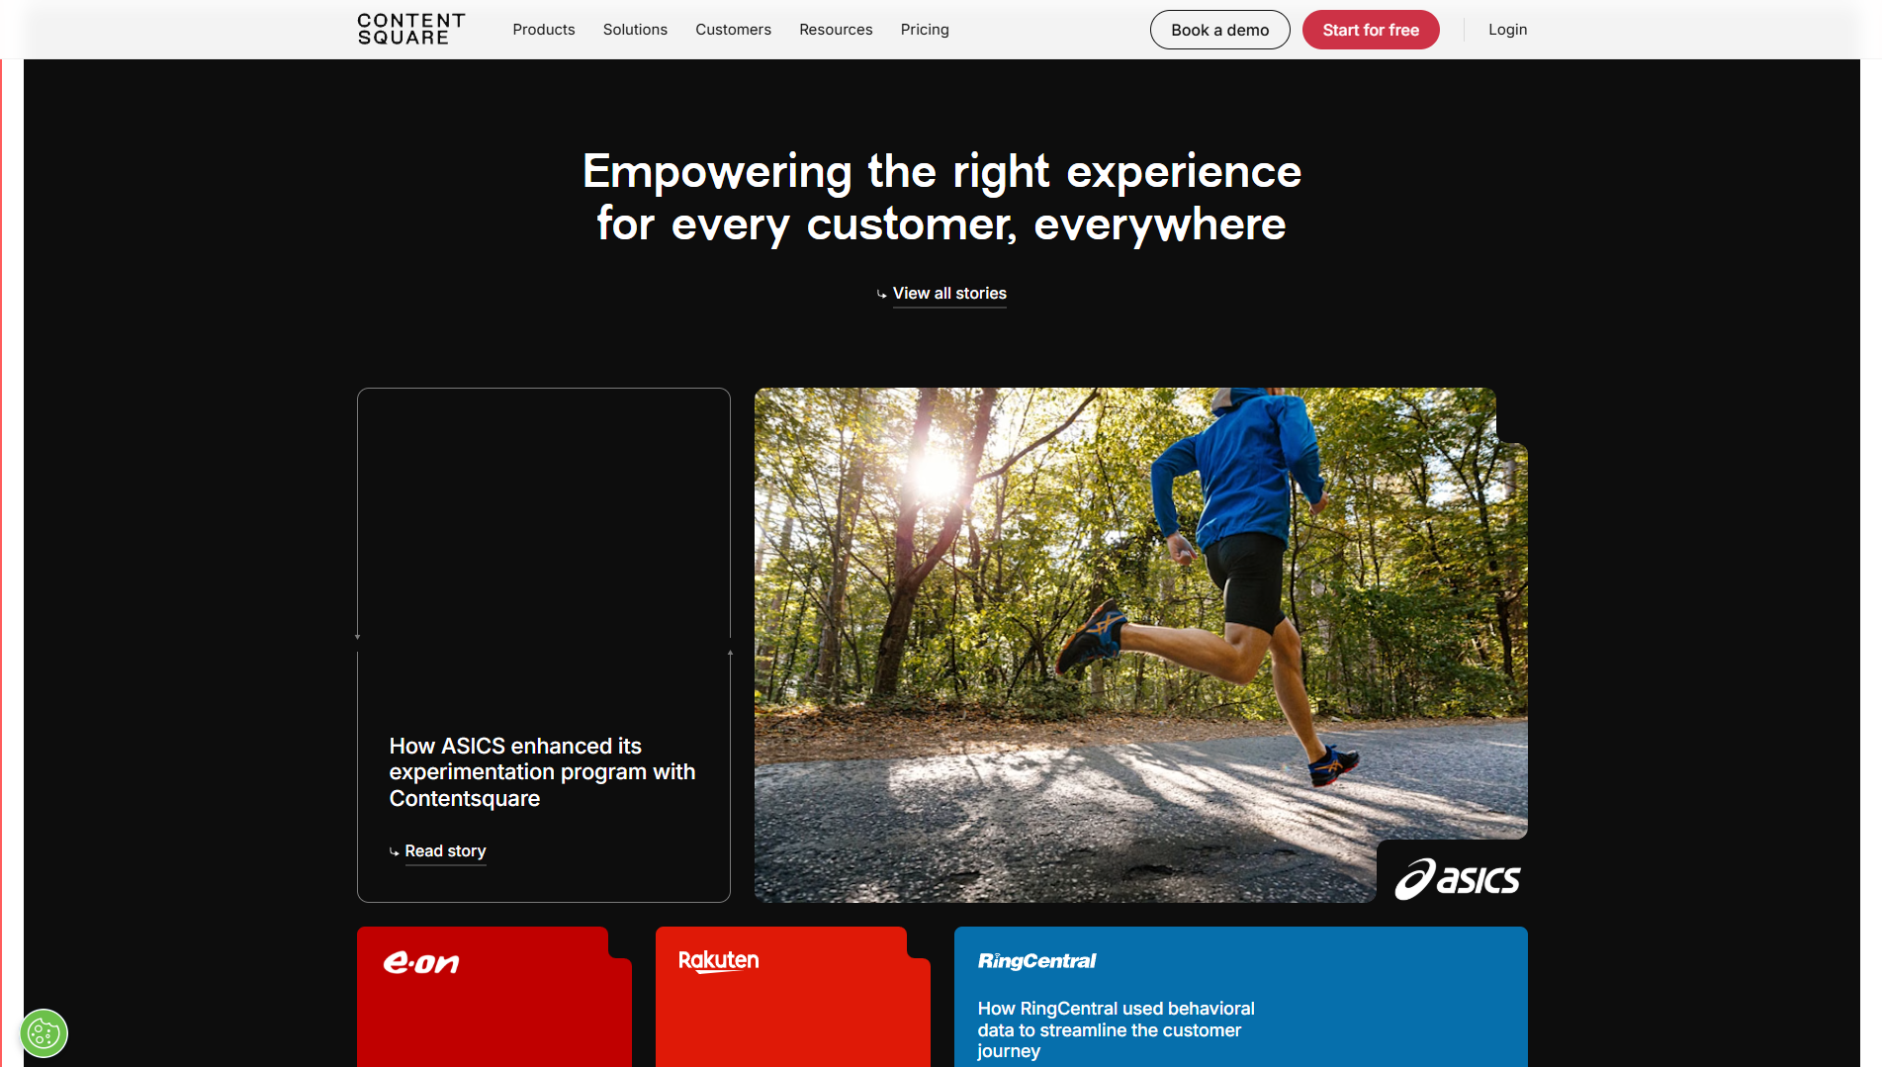This screenshot has width=1882, height=1067.
Task: Click arrow icon beside Read story
Action: click(395, 852)
